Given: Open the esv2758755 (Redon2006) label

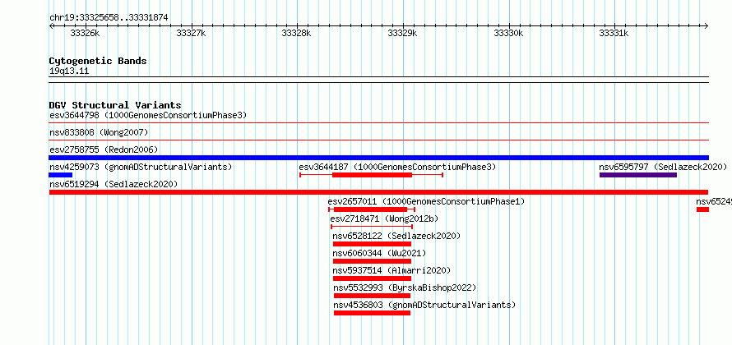Looking at the screenshot, I should pos(104,149).
